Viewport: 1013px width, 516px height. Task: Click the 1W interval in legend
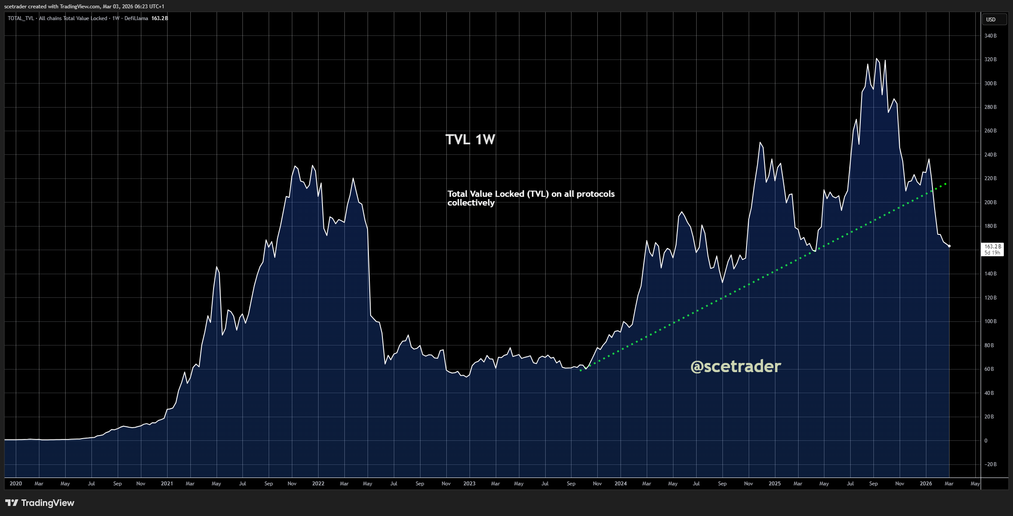coord(116,18)
